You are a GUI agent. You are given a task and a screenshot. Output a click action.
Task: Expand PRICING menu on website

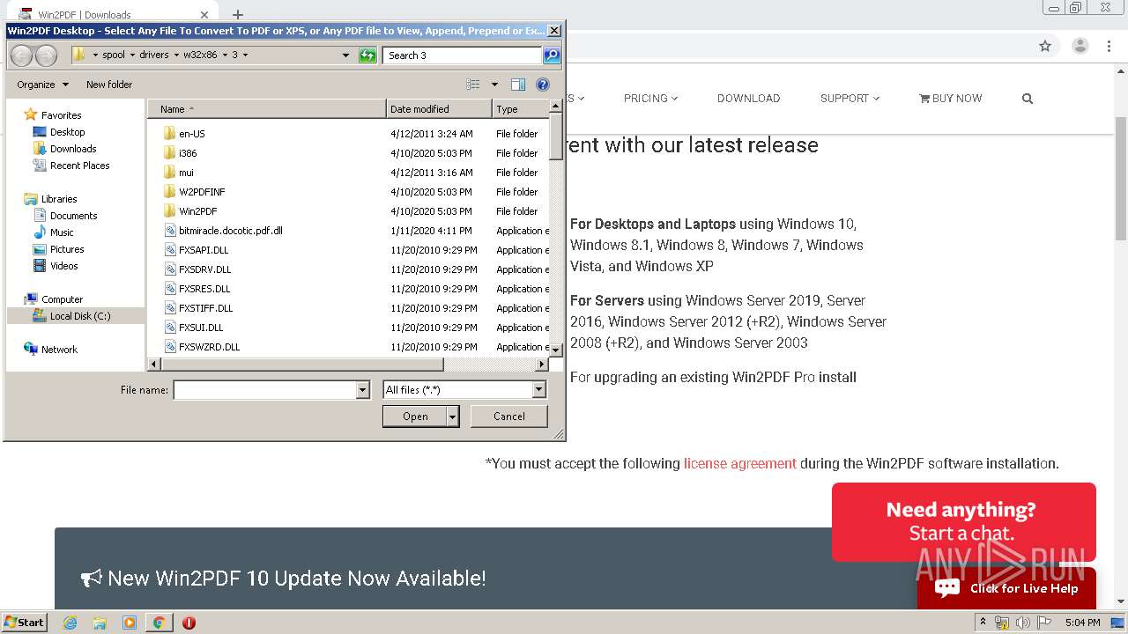[x=650, y=99]
